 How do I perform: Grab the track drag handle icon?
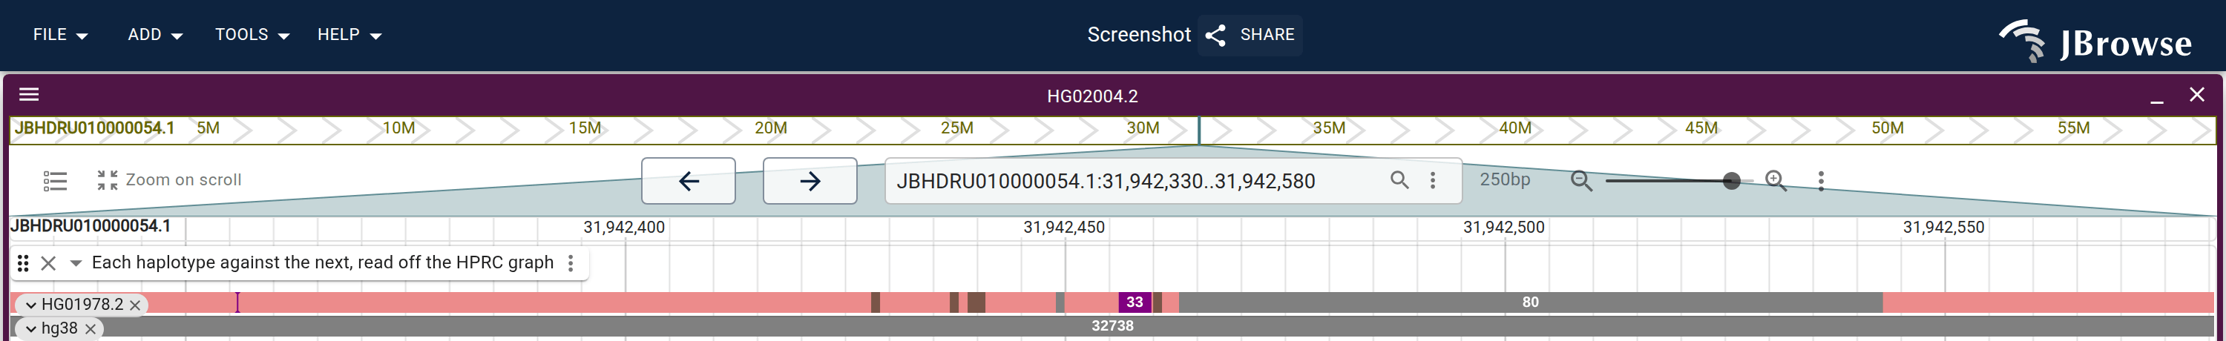coord(23,262)
